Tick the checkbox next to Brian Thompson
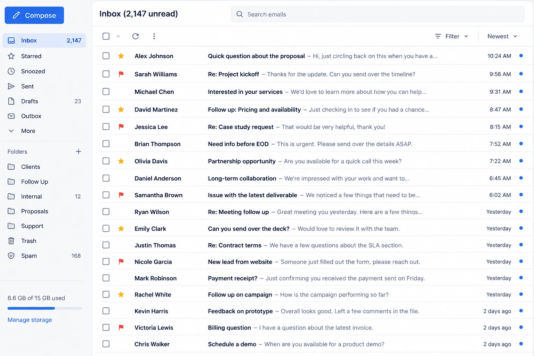The width and height of the screenshot is (534, 356). point(106,144)
